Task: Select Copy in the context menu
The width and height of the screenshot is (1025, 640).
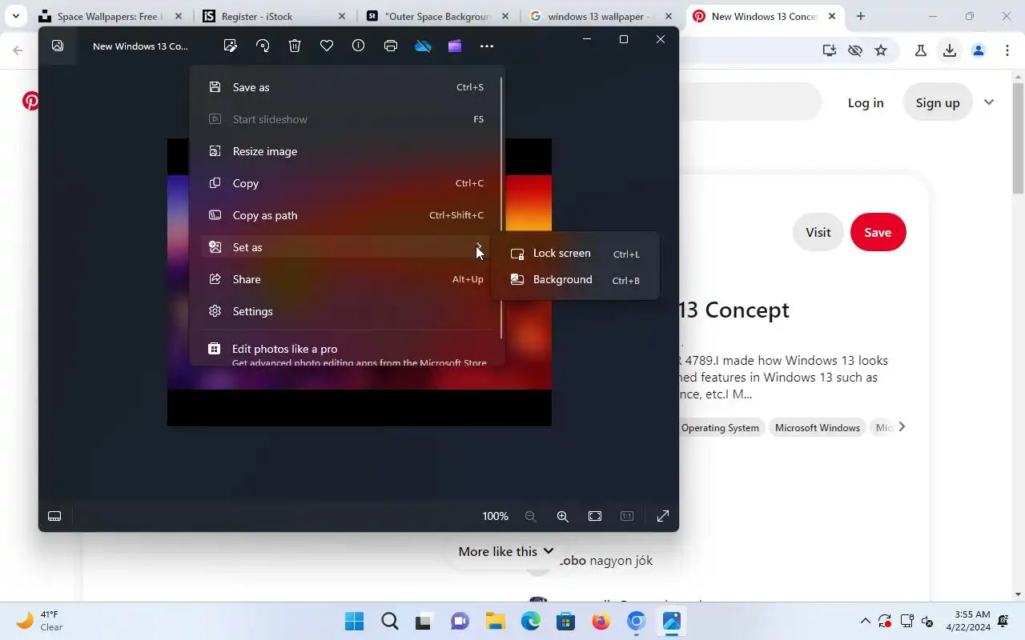Action: coord(346,183)
